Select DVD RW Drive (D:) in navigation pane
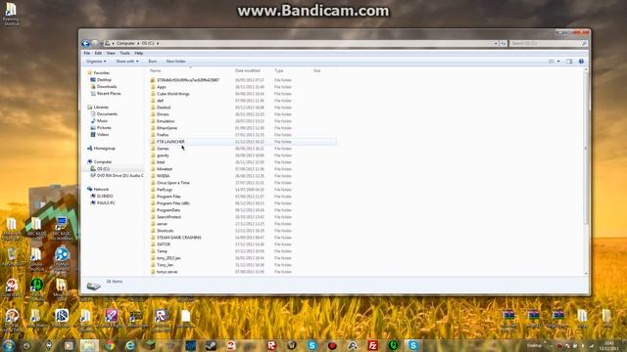The width and height of the screenshot is (627, 352). (120, 176)
